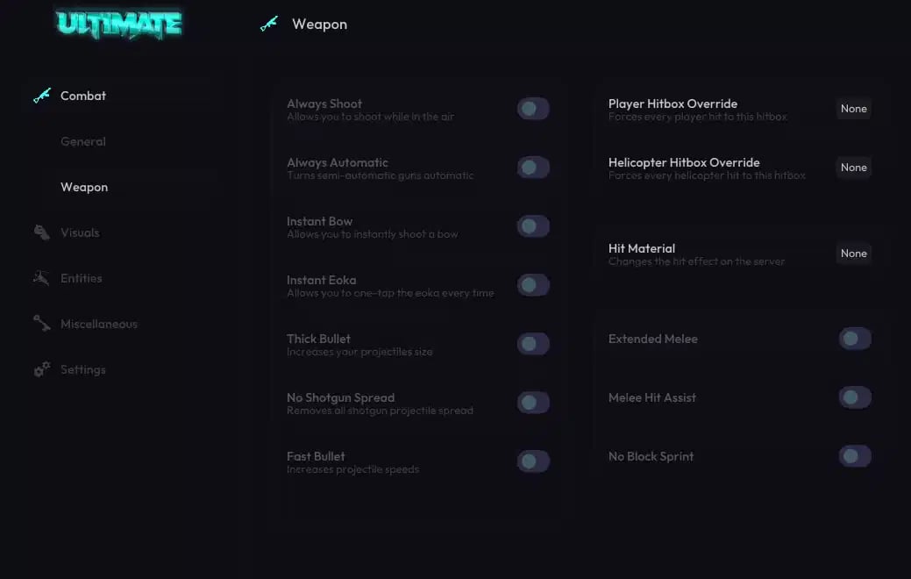The height and width of the screenshot is (579, 911).
Task: Turn on Instant Eoka
Action: coord(532,284)
